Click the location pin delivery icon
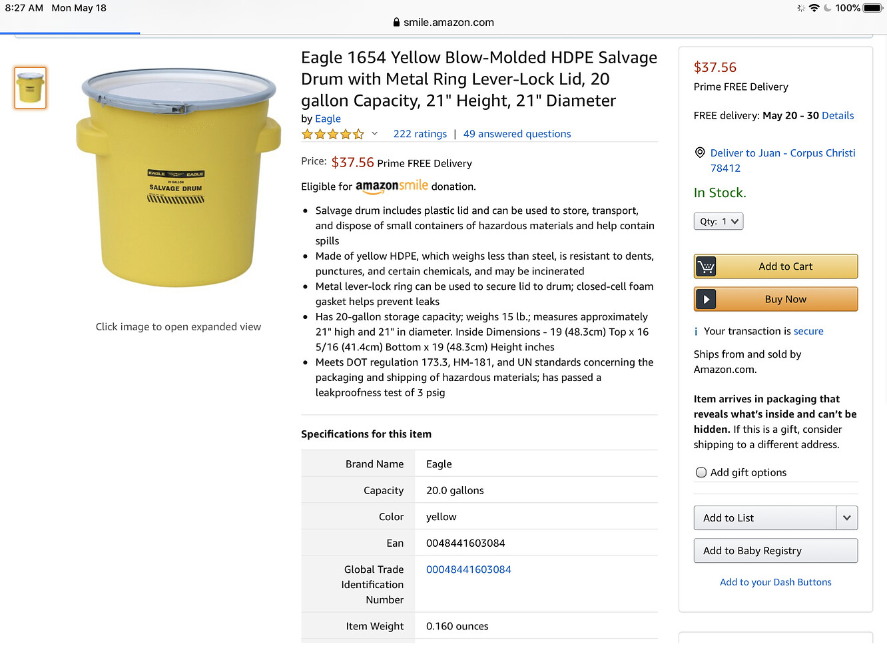The height and width of the screenshot is (666, 887). (x=700, y=153)
